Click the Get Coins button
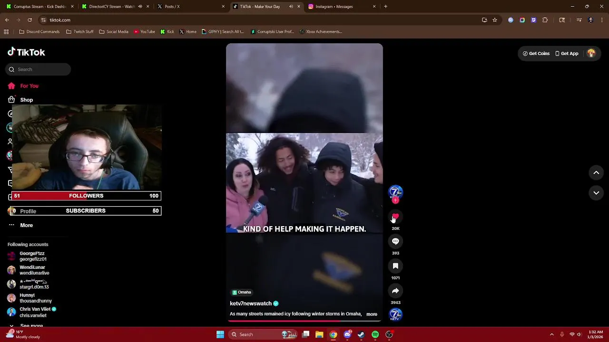This screenshot has height=342, width=609. (x=536, y=54)
